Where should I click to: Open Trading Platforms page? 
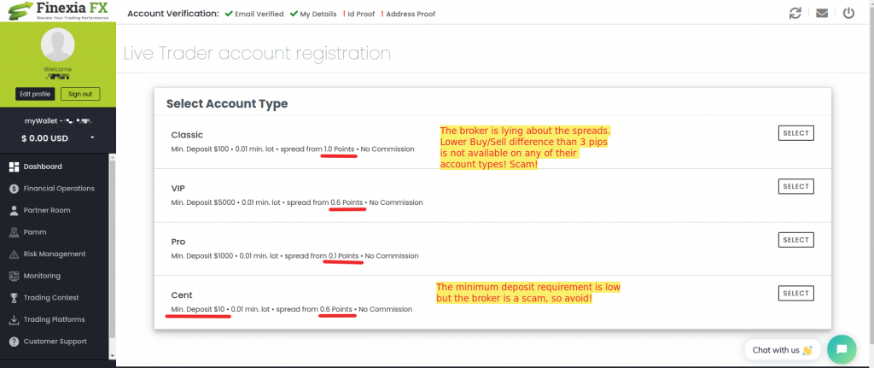point(55,319)
